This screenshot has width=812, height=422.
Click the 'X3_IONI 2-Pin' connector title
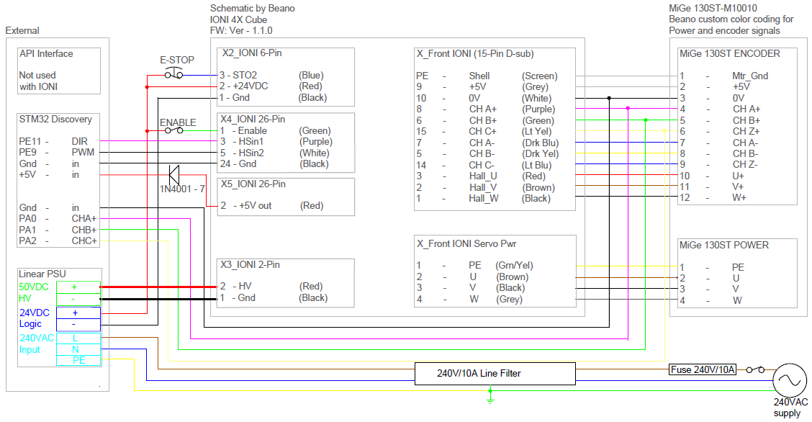(250, 264)
